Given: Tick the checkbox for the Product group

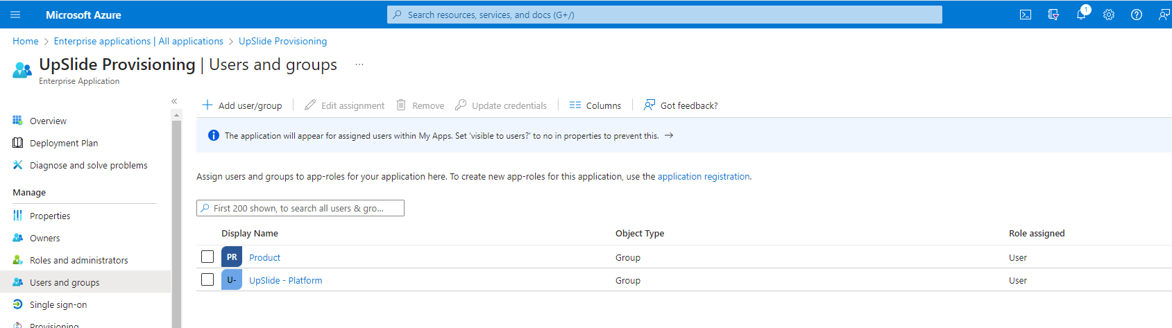Looking at the screenshot, I should point(207,257).
